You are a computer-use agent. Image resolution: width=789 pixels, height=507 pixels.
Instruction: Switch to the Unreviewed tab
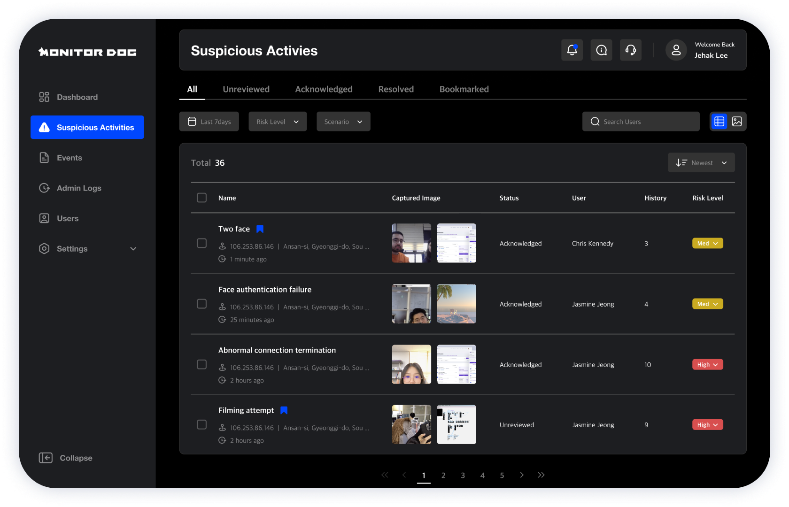pos(246,89)
